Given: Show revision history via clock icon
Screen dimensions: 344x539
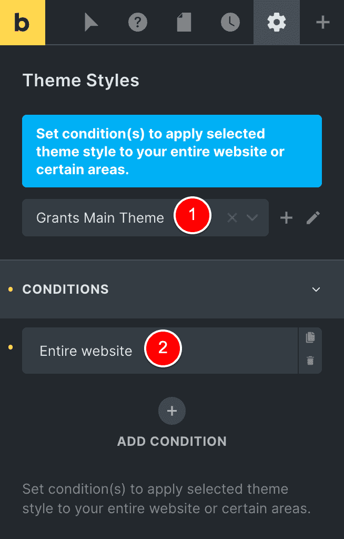Looking at the screenshot, I should coord(230,22).
